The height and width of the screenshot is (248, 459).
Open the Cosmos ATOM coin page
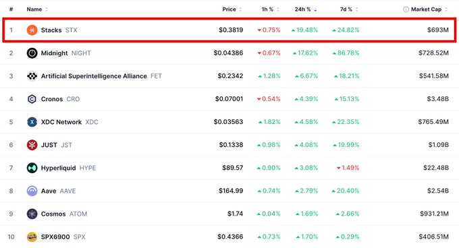coord(64,214)
